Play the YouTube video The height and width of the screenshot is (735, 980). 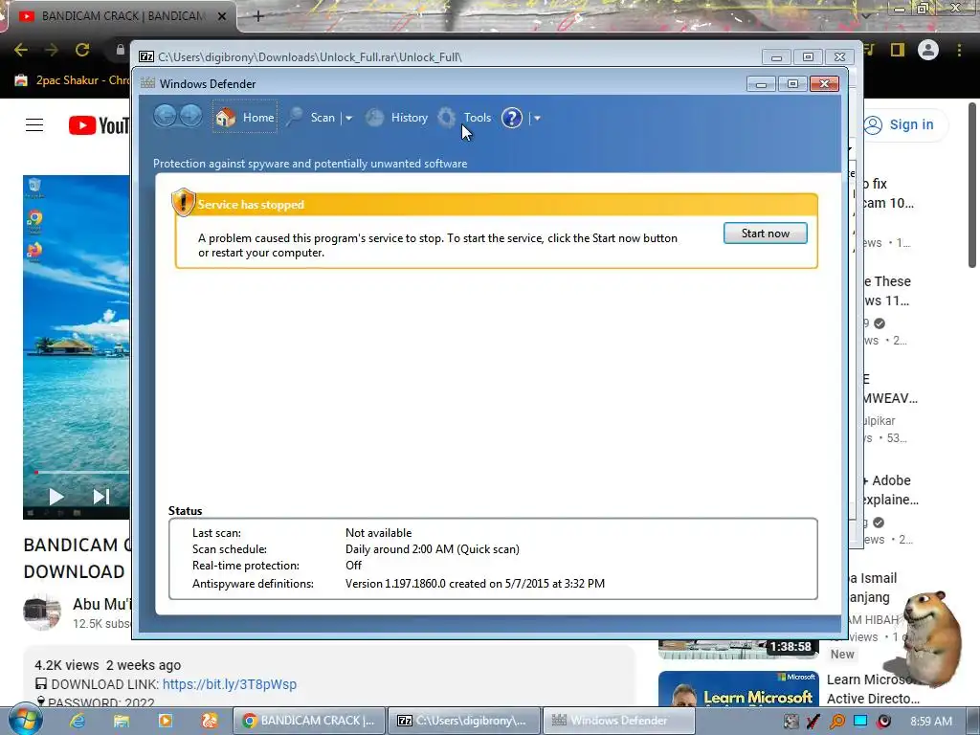coord(56,497)
